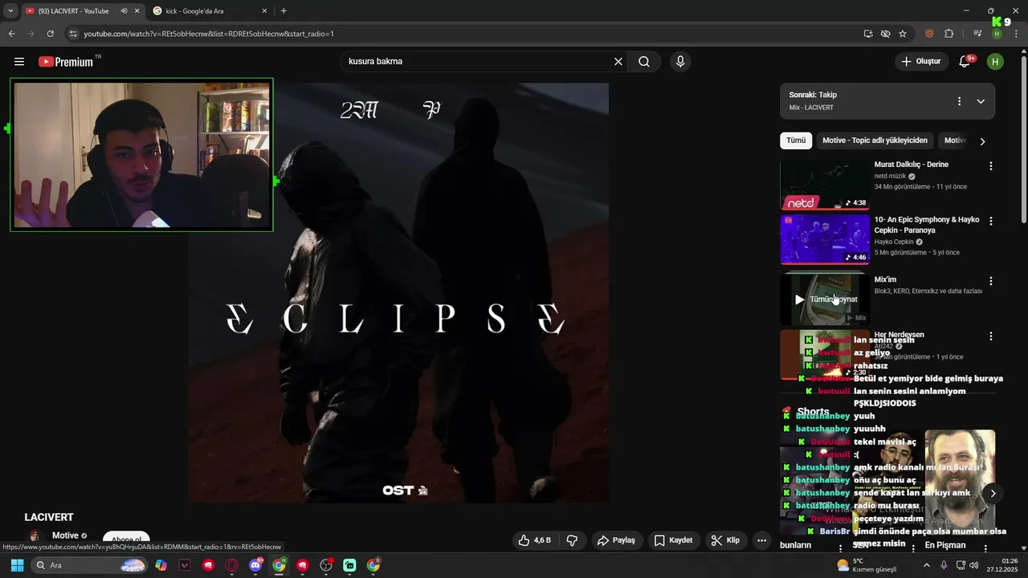Viewport: 1028px width, 578px height.
Task: Save the video with Kaydet
Action: (673, 540)
